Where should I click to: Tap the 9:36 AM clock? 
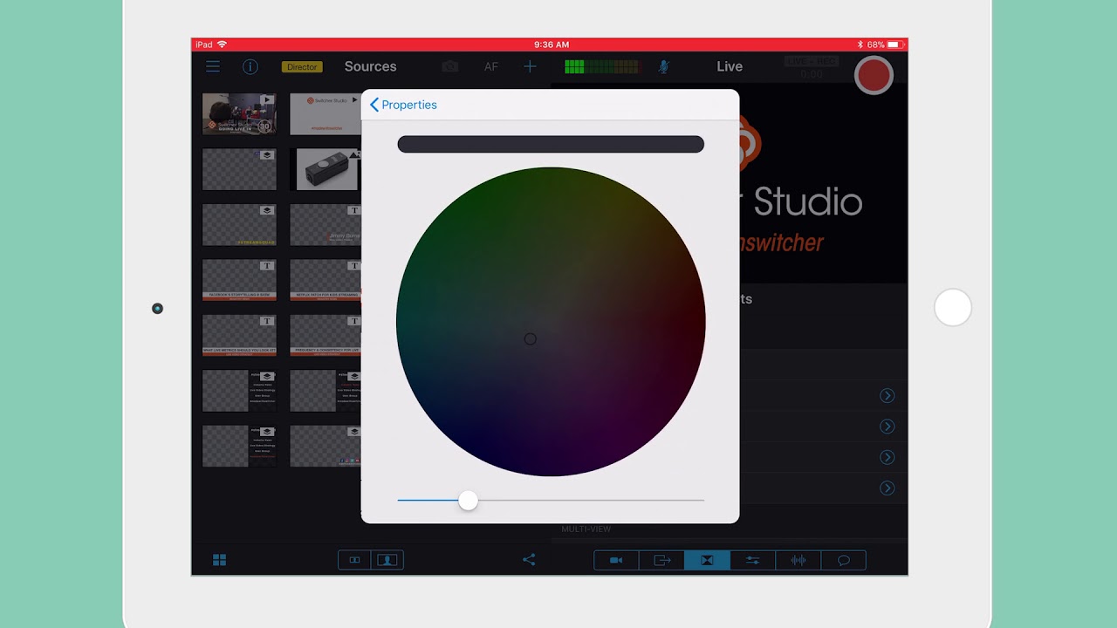551,44
